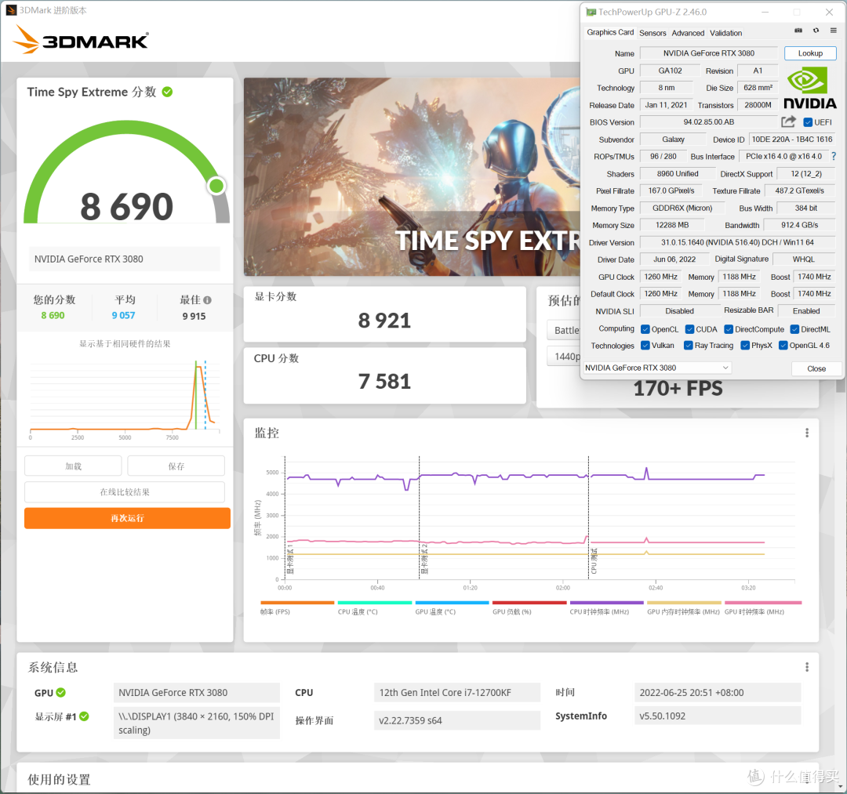Screen dimensions: 847x794
Task: Click the GPU-Z screenshot camera icon
Action: click(x=798, y=31)
